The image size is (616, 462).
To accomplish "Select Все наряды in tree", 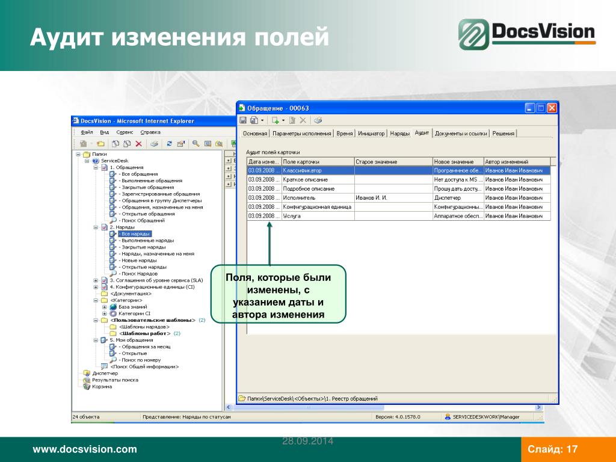I will 134,234.
